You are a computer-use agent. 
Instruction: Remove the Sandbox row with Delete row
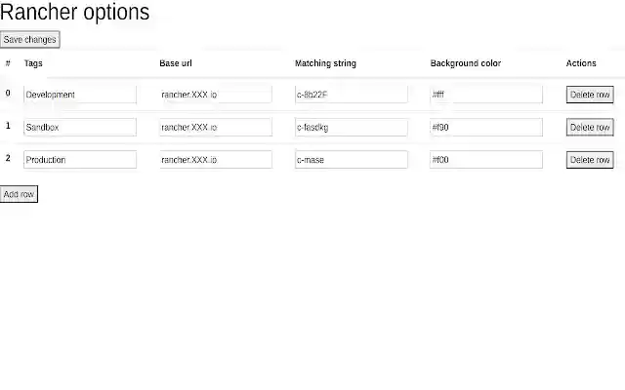point(590,128)
